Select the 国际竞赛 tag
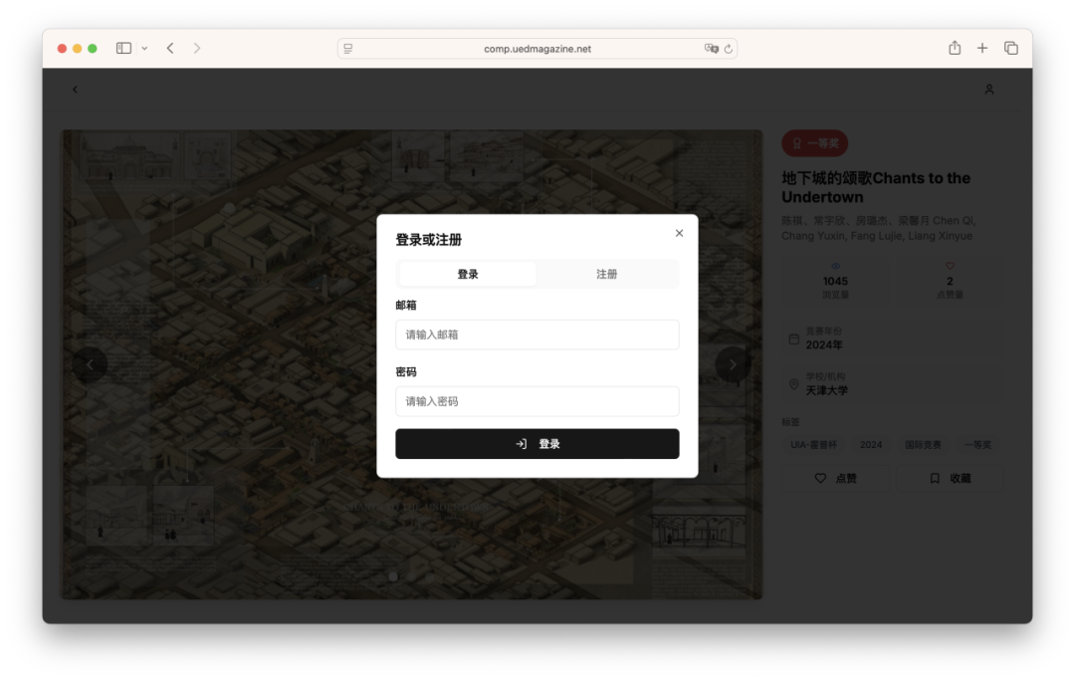Image resolution: width=1075 pixels, height=680 pixels. [923, 445]
